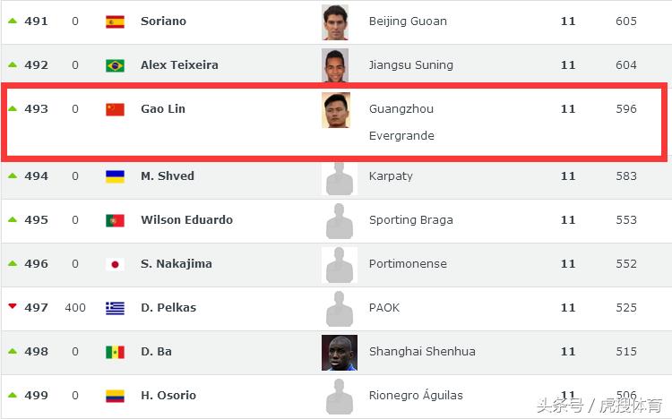The height and width of the screenshot is (419, 672).
Task: Open Gao Lin's player photo
Action: point(336,110)
